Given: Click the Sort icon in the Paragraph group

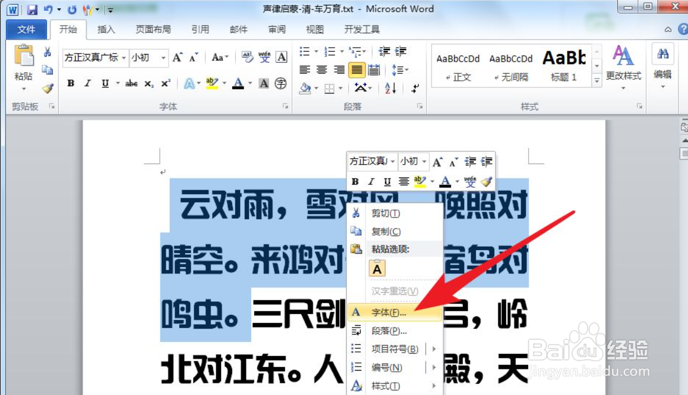Looking at the screenshot, I should click(390, 88).
